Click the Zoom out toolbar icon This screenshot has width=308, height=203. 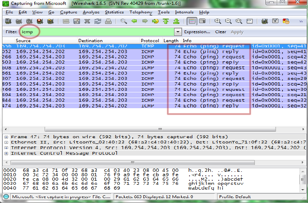[228, 21]
